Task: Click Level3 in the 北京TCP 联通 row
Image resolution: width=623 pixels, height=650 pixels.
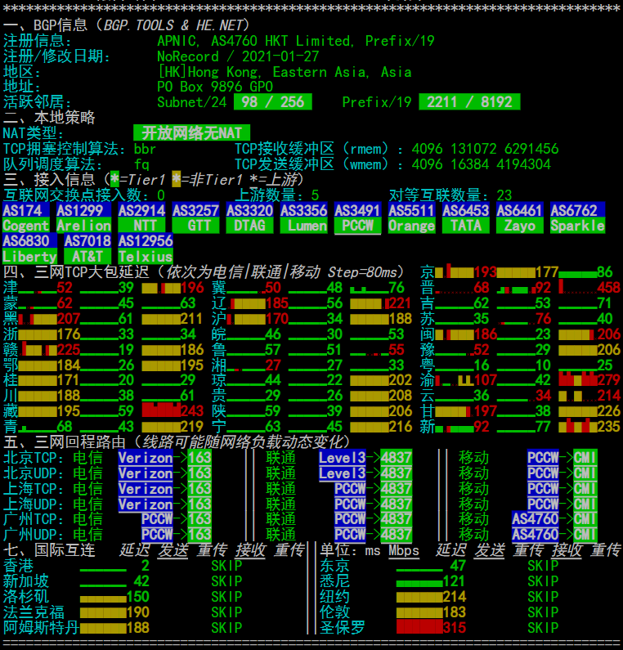Action: (342, 458)
